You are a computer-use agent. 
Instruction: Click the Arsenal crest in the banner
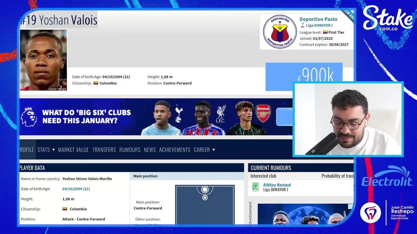(263, 113)
